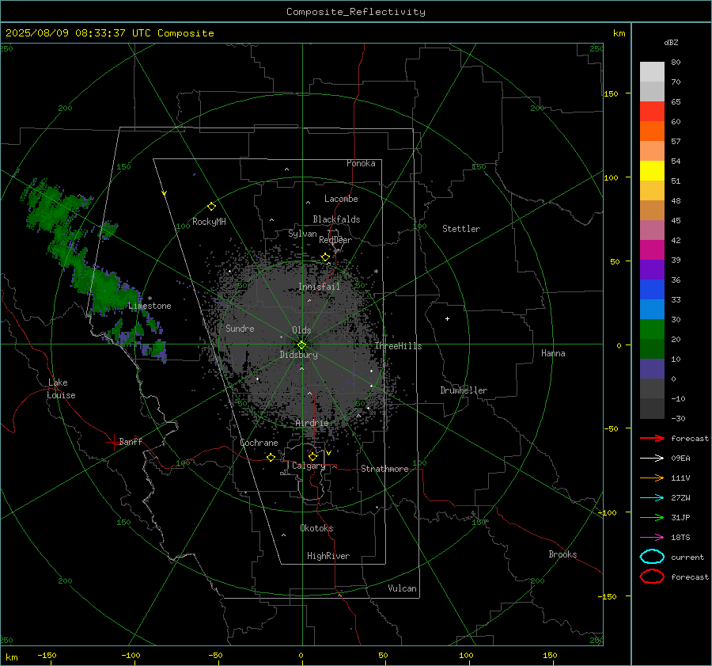Click the yellow diamond marker beside RockyMH
Image resolution: width=712 pixels, height=666 pixels.
coord(211,207)
